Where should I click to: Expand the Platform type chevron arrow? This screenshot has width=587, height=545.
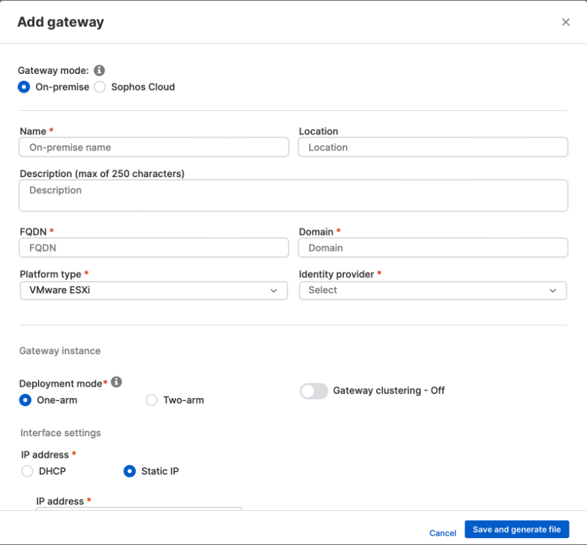(274, 291)
